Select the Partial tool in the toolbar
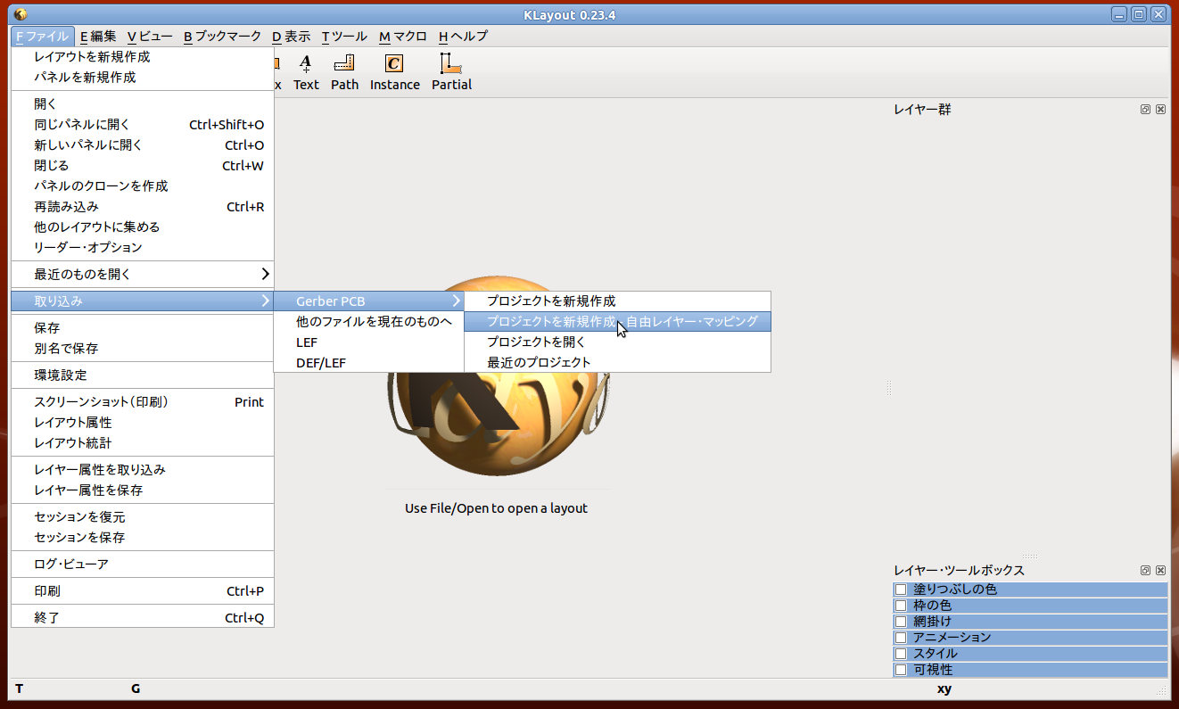The width and height of the screenshot is (1179, 709). pyautogui.click(x=451, y=70)
